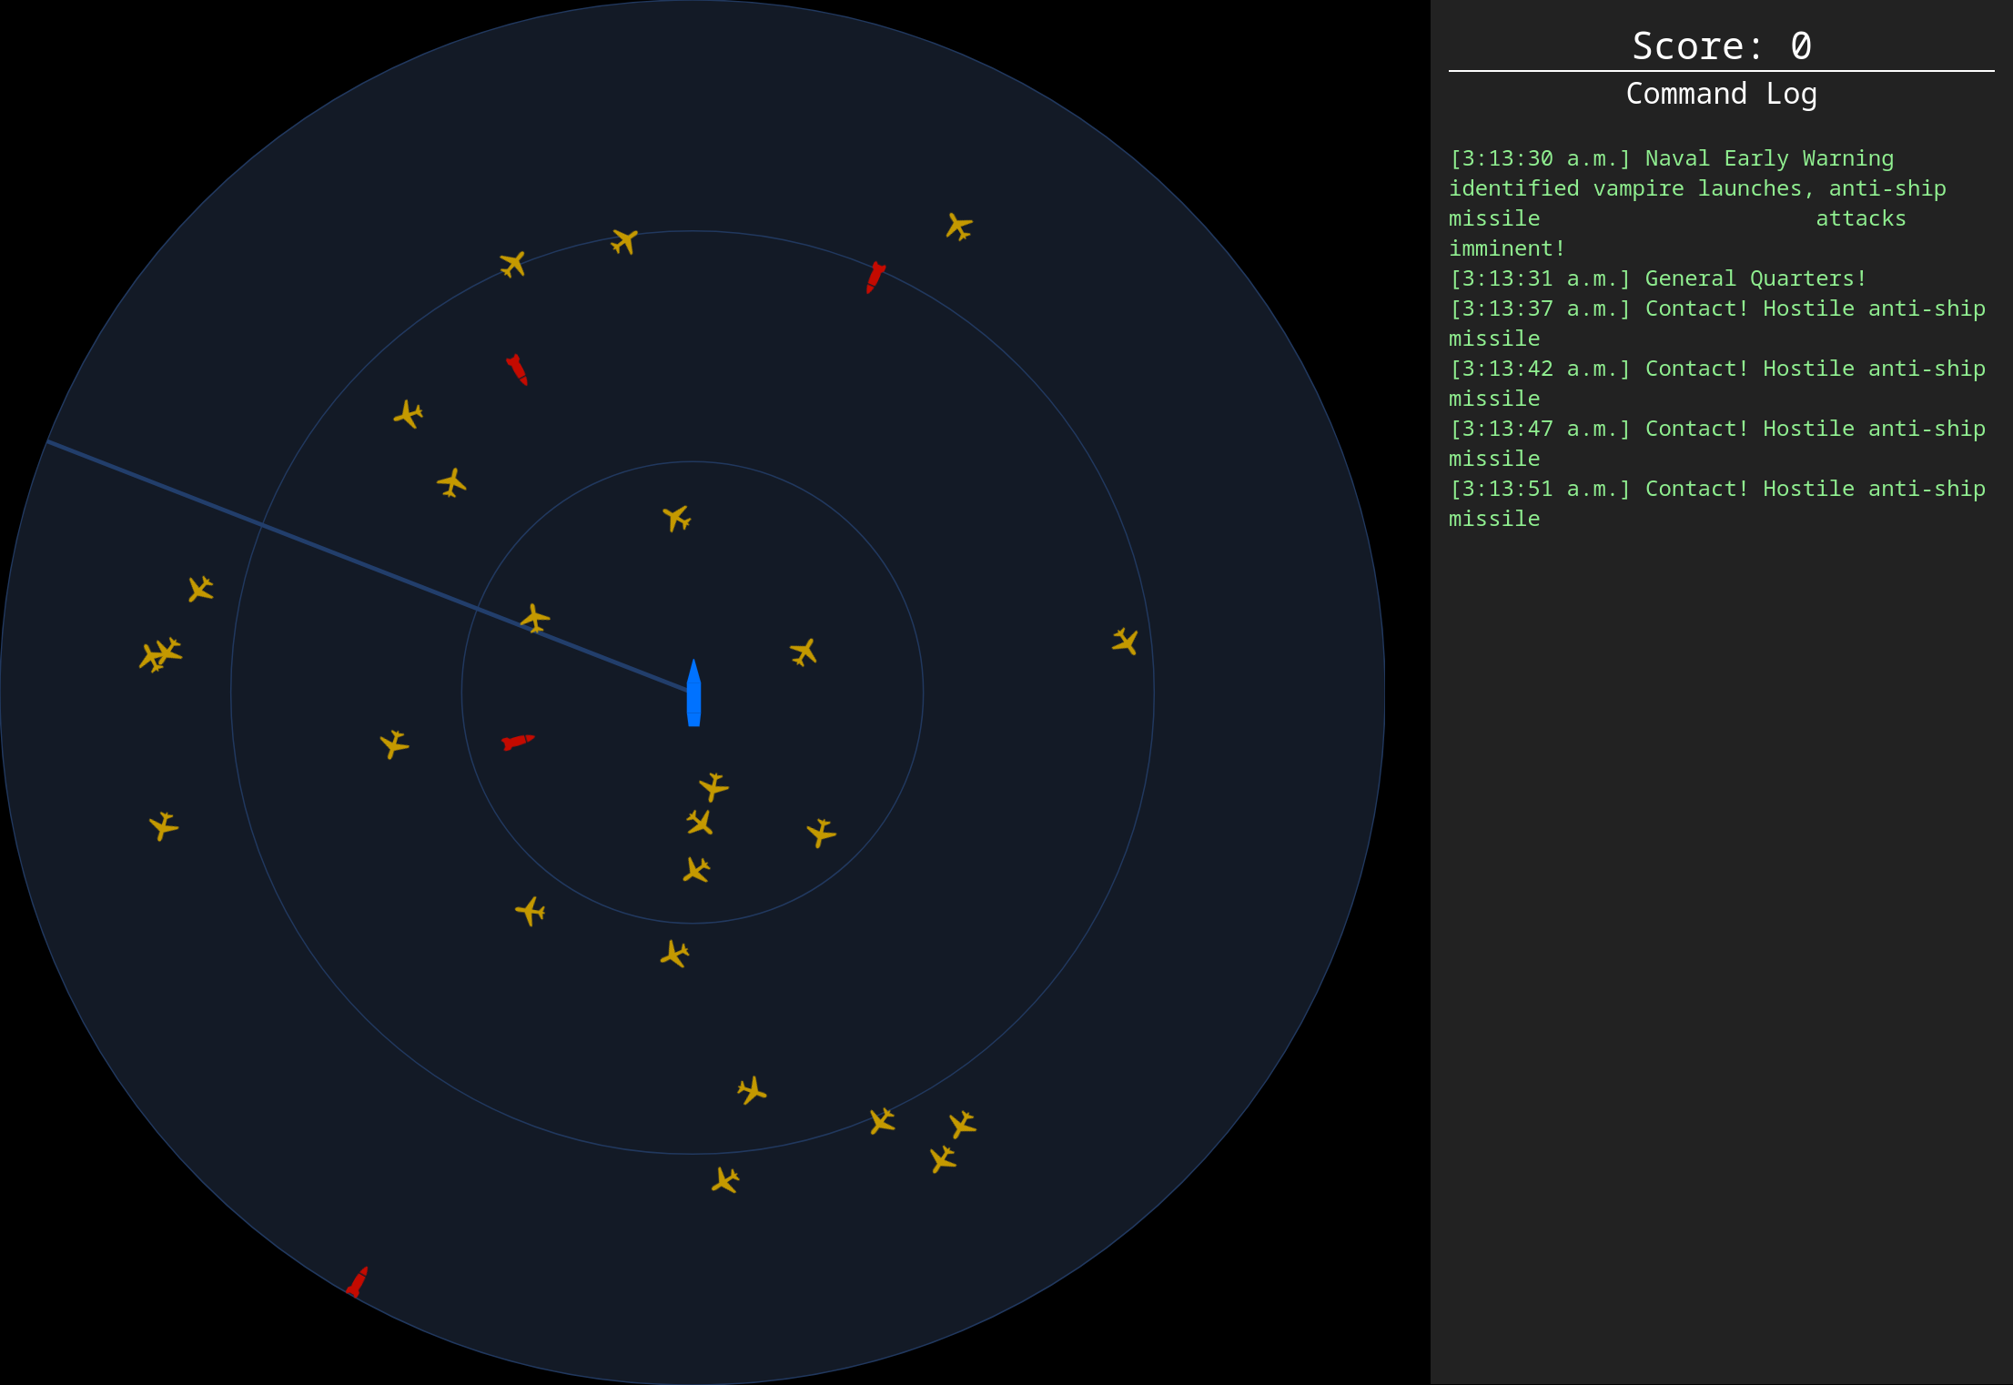Target the red missile closest to the ship

click(518, 742)
